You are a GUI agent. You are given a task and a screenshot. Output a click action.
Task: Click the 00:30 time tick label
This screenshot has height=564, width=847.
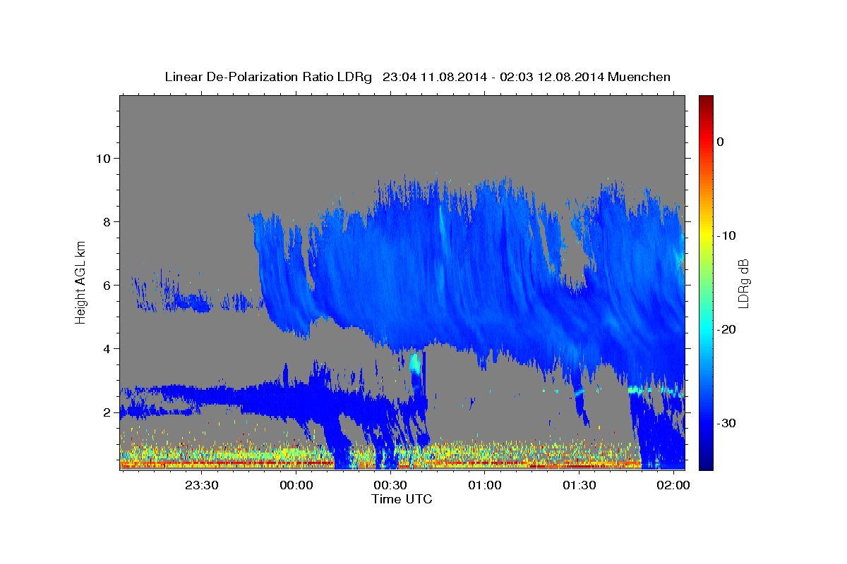pyautogui.click(x=390, y=486)
